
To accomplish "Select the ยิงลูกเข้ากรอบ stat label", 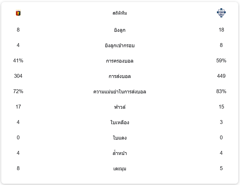I will click(120, 45).
